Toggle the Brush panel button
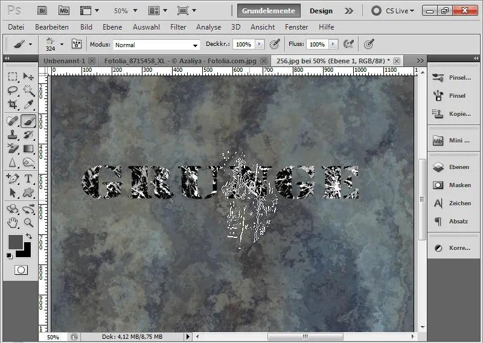Viewport: 483px width, 343px height. 77,44
